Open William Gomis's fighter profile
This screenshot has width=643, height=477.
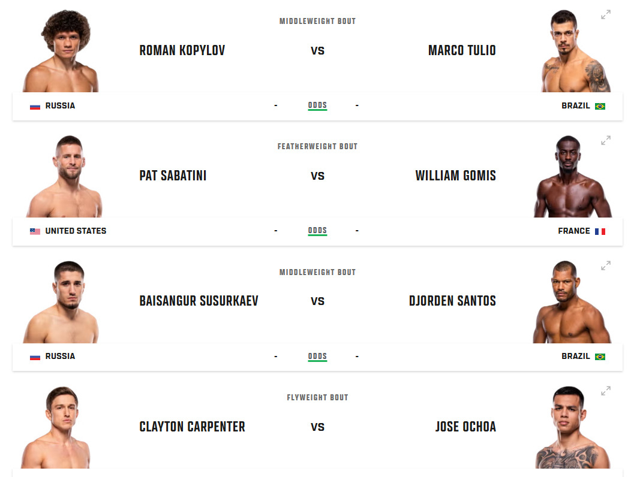coord(455,176)
